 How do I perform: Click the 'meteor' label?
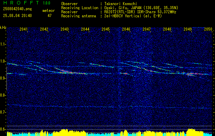[49, 11]
